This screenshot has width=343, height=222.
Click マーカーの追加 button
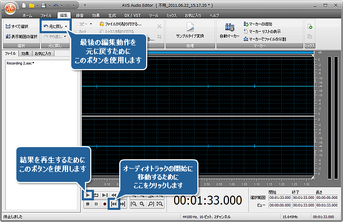258,24
